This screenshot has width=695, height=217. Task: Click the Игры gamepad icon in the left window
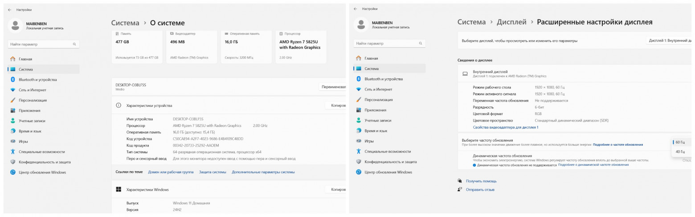13,141
